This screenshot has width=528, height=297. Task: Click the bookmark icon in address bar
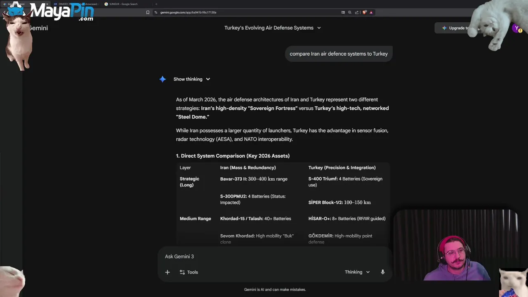click(x=148, y=12)
